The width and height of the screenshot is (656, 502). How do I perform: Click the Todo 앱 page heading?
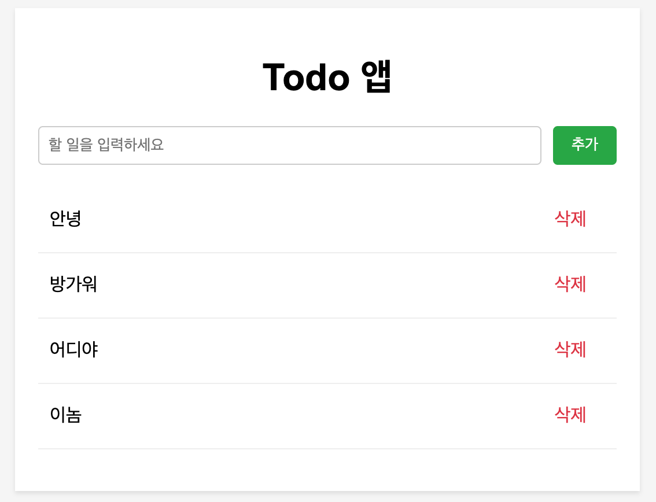pyautogui.click(x=327, y=76)
